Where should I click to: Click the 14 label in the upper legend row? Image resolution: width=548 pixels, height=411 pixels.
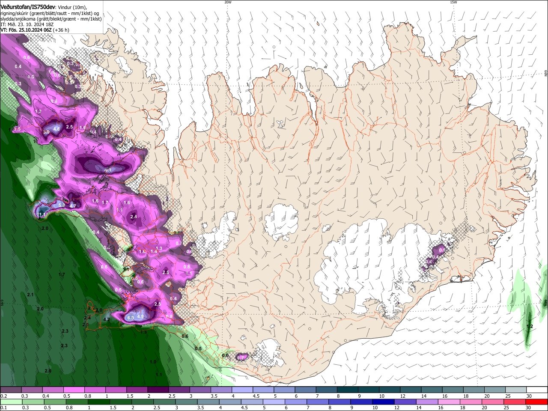coord(424,396)
